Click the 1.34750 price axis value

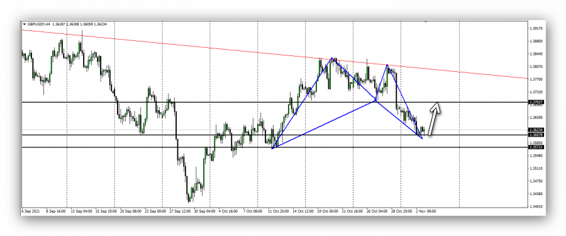(537, 181)
